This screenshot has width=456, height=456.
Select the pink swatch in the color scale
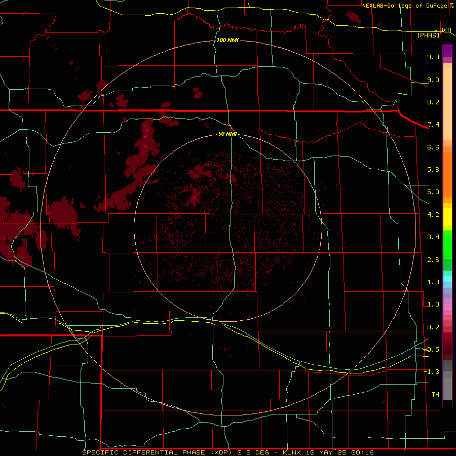pos(447,307)
